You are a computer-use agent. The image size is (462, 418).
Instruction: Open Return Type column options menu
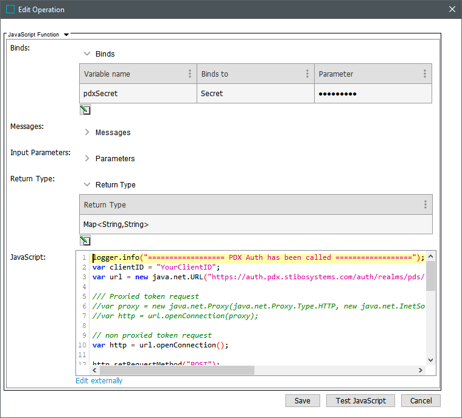425,204
